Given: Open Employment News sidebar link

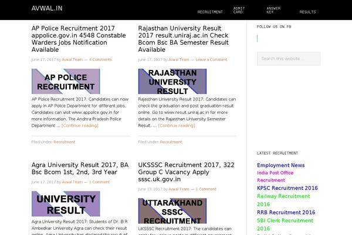Looking at the screenshot, I should point(281,165).
